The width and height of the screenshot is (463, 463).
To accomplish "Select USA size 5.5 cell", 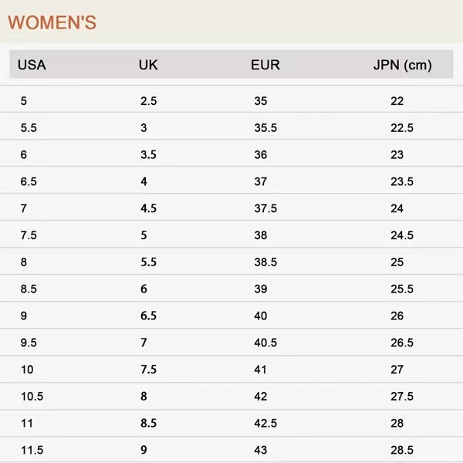I will point(29,128).
